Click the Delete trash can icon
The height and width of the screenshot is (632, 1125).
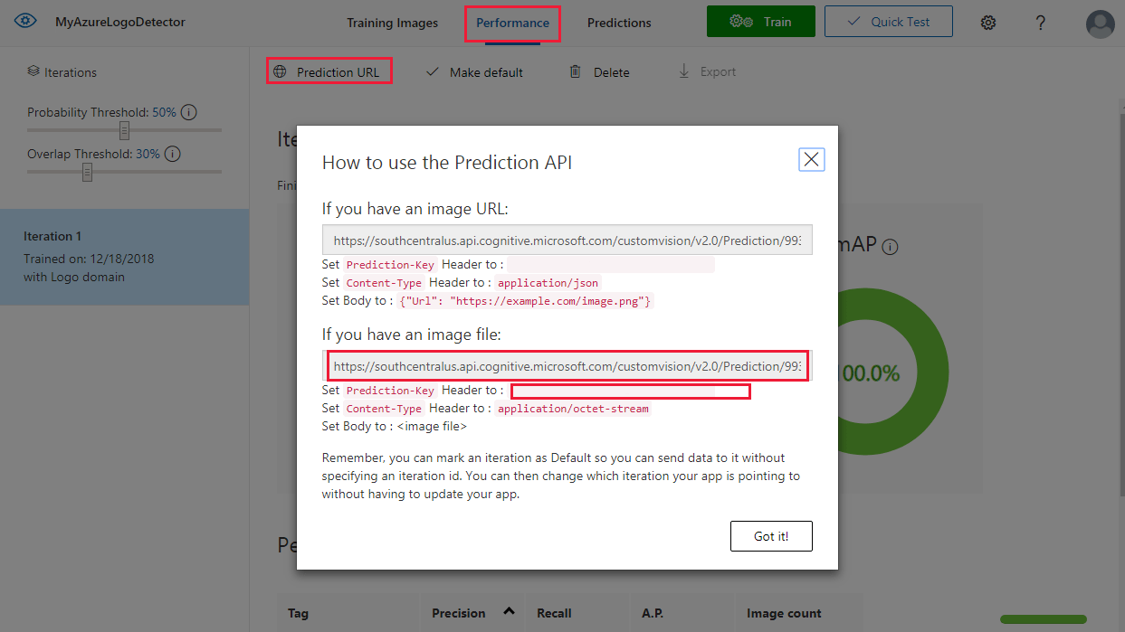point(575,71)
